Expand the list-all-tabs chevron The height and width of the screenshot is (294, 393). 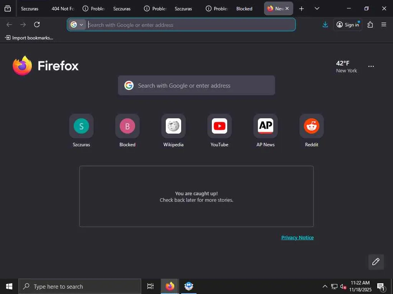coord(317,8)
